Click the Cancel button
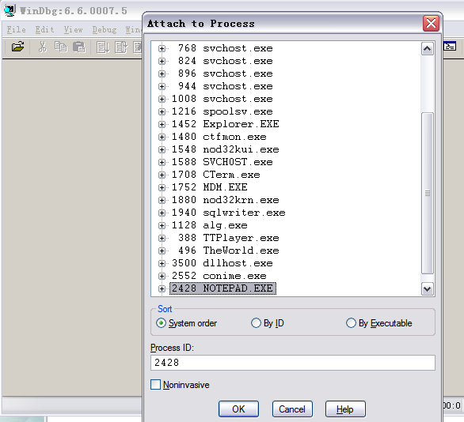 coord(292,409)
